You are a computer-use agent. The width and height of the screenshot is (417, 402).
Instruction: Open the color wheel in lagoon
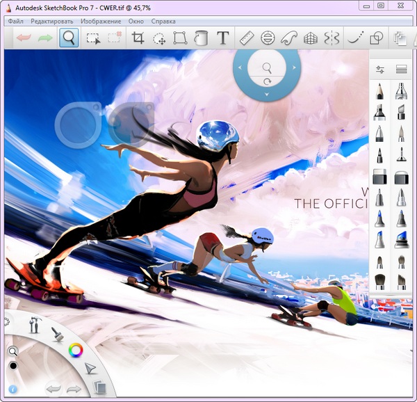click(76, 350)
